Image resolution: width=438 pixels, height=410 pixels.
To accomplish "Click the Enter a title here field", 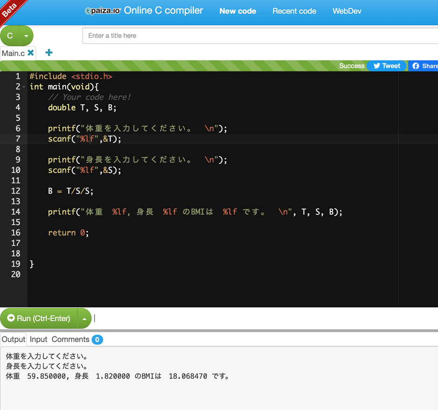I will tap(260, 36).
